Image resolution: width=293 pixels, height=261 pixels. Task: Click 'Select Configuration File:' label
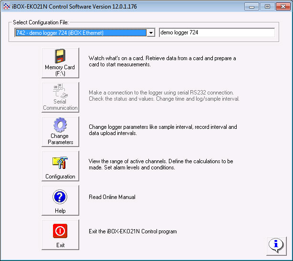point(41,22)
